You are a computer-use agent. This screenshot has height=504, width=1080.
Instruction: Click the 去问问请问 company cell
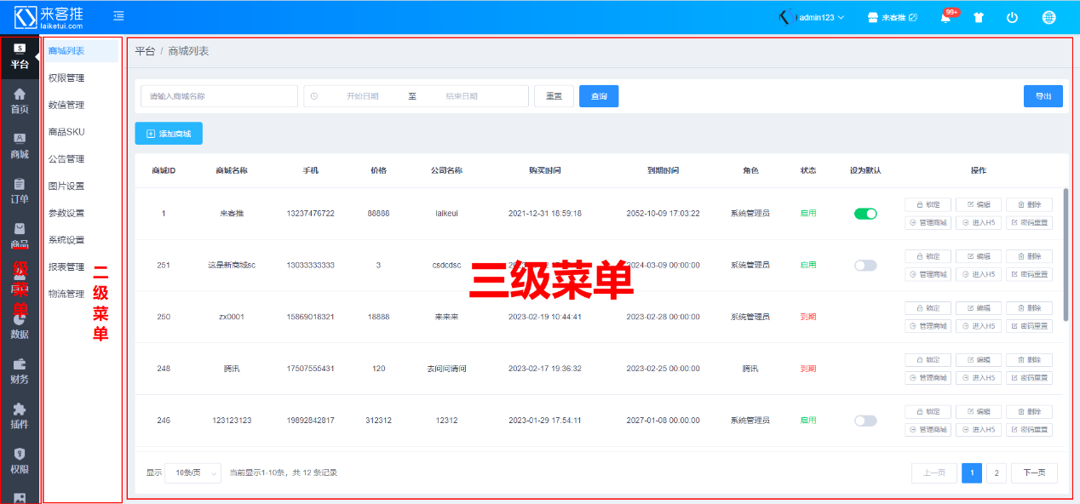(446, 369)
